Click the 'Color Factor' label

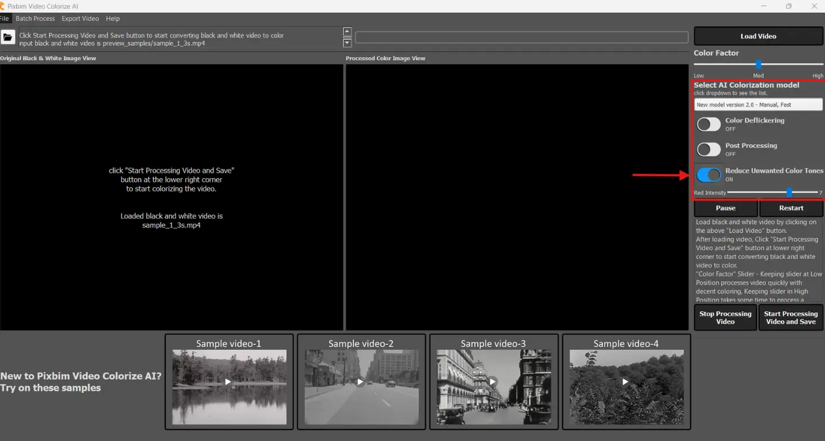(716, 53)
